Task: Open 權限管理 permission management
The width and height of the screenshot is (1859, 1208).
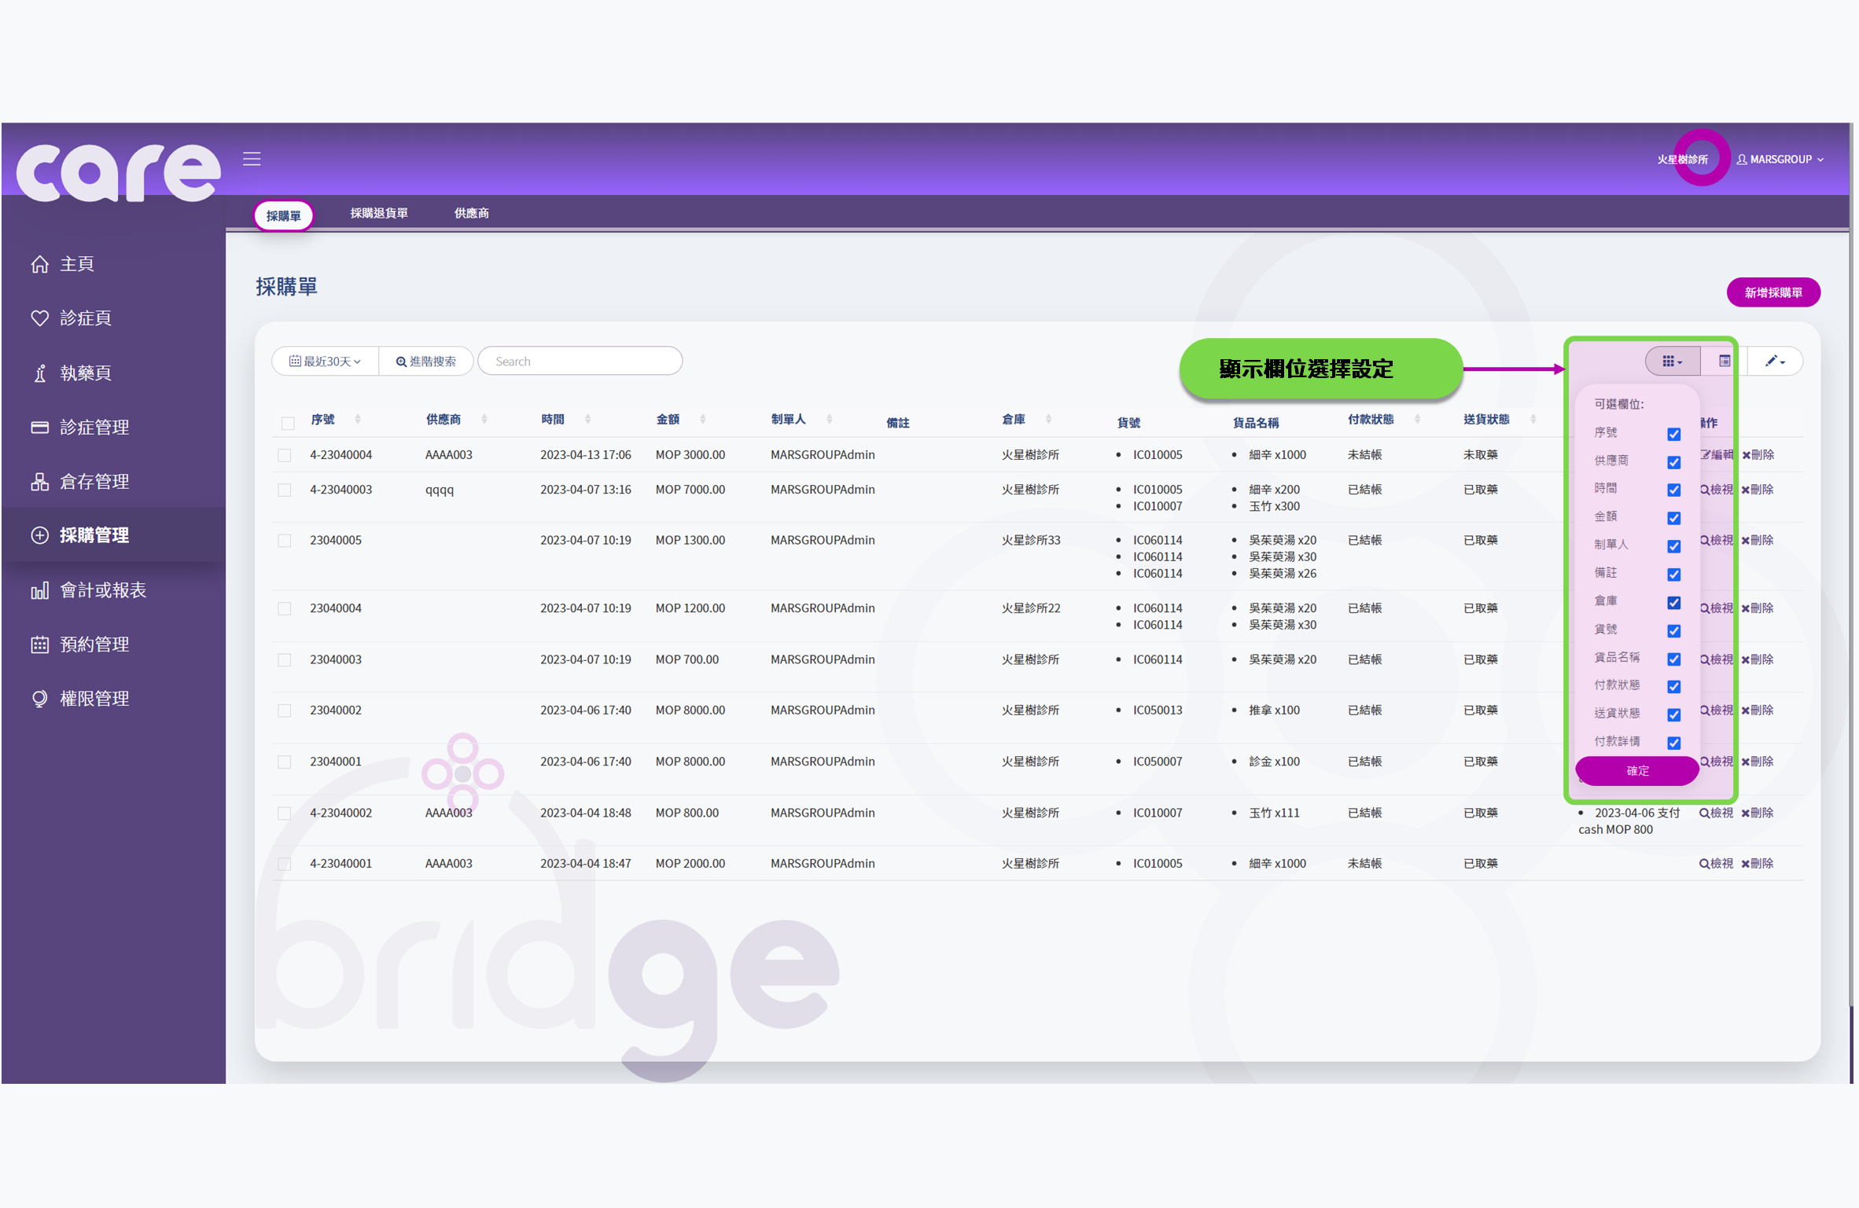Action: click(94, 698)
